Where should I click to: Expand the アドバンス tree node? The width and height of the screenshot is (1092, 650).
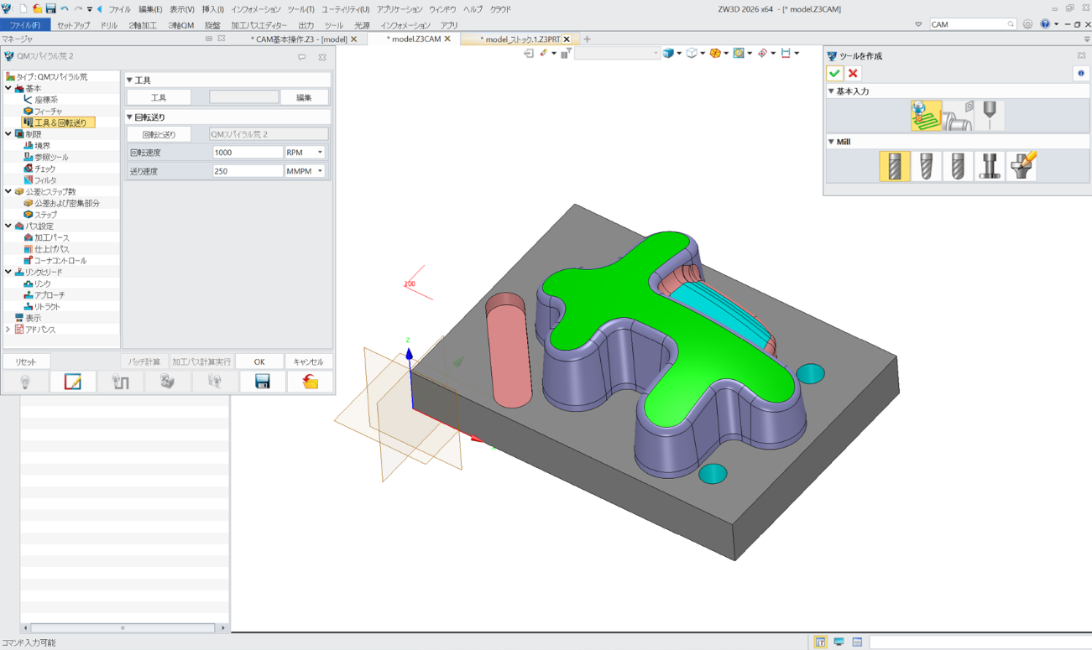coord(8,330)
